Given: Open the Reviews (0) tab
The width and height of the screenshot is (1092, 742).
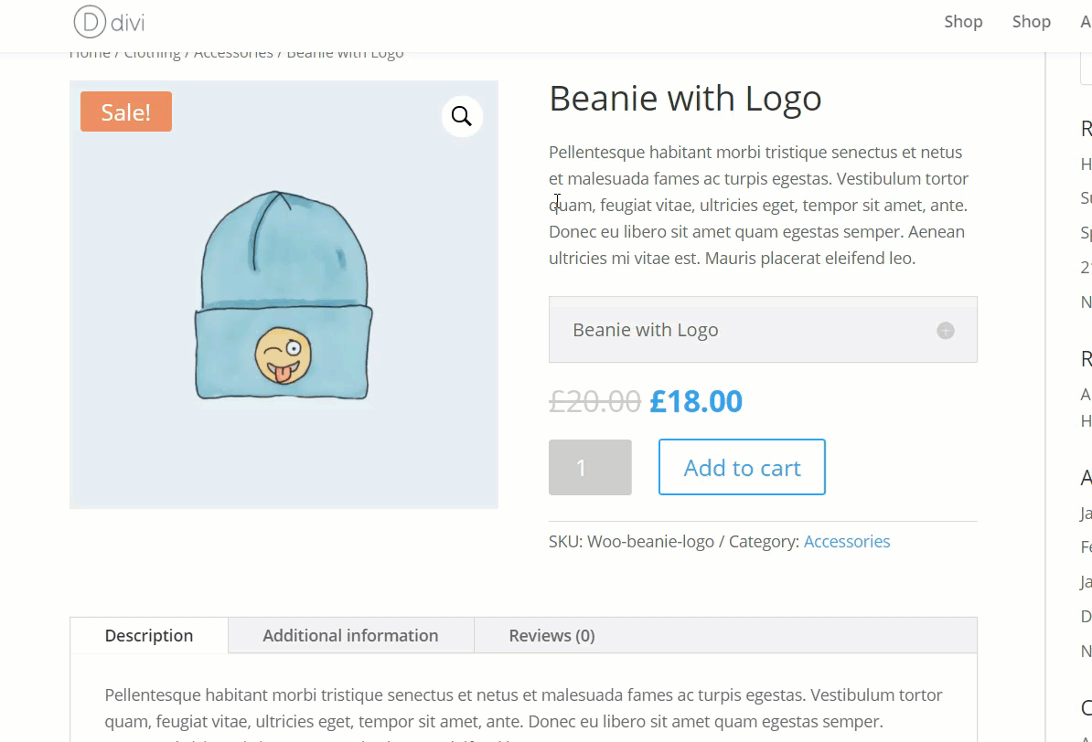Looking at the screenshot, I should click(551, 635).
